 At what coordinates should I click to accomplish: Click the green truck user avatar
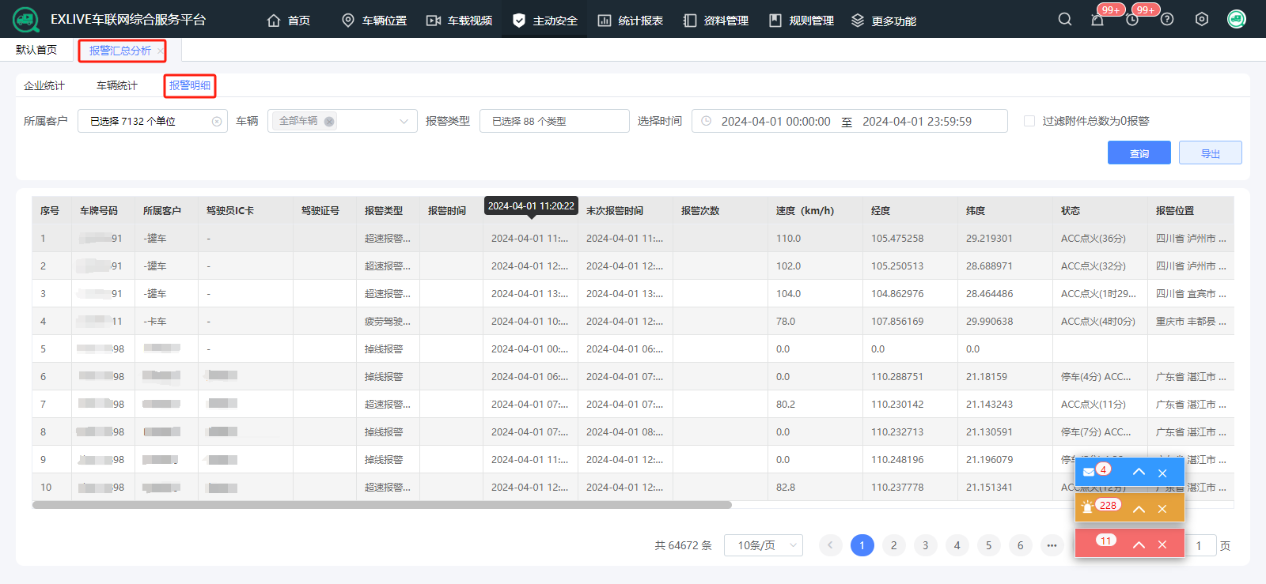(x=1236, y=20)
